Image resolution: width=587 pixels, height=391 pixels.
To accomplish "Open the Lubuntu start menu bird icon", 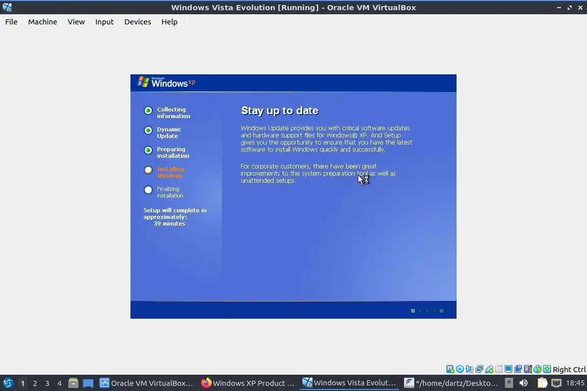I will coord(8,383).
